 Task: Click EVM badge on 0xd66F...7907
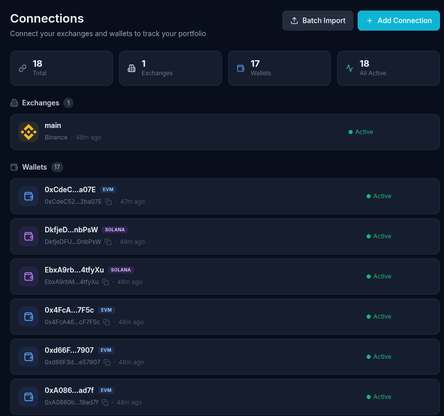coord(106,350)
